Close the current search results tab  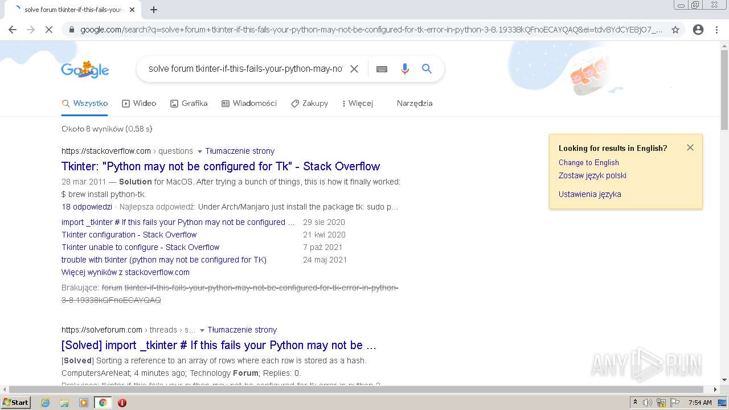click(132, 10)
